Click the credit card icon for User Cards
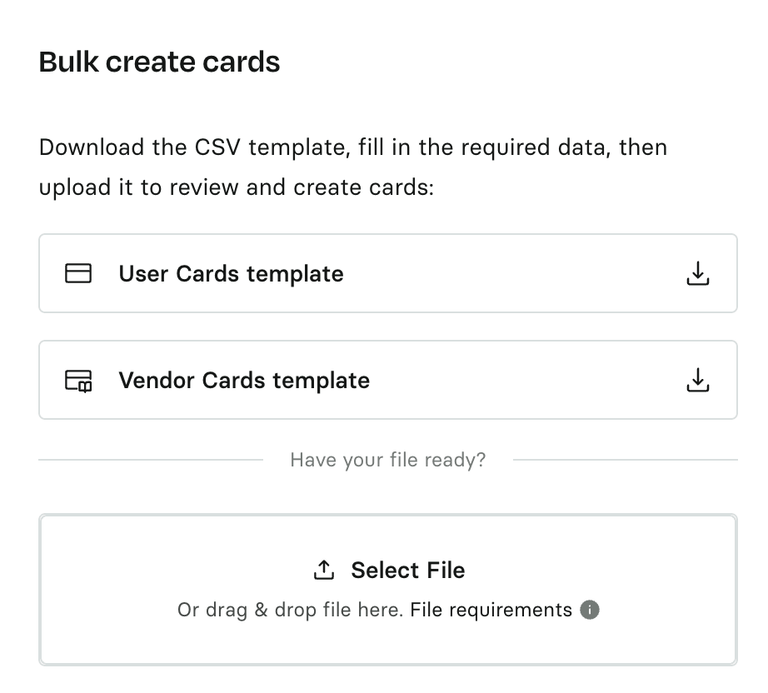 (77, 273)
